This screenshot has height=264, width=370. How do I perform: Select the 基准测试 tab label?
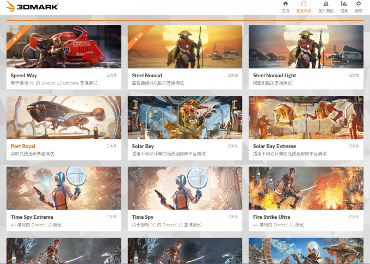coord(304,11)
